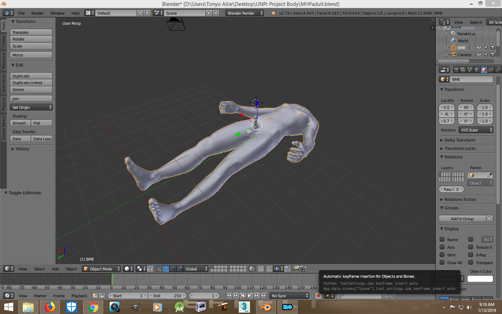
Task: Open the Window menu
Action: point(57,13)
